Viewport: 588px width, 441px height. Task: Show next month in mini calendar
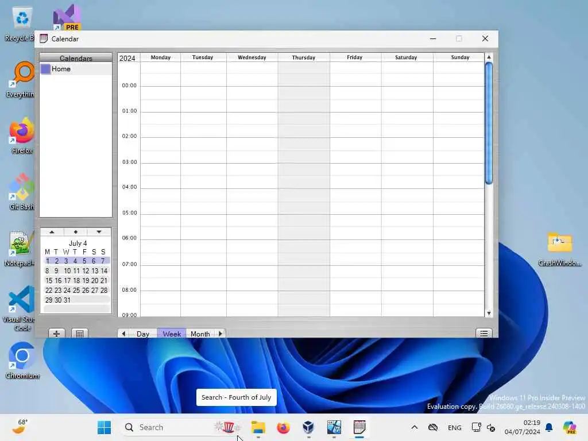coord(99,232)
